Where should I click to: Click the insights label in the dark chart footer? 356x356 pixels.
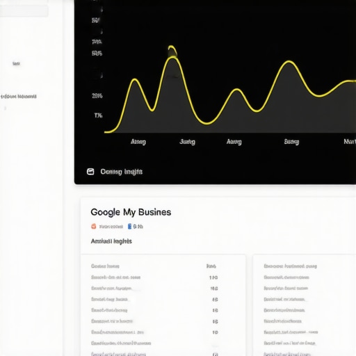pyautogui.click(x=121, y=172)
